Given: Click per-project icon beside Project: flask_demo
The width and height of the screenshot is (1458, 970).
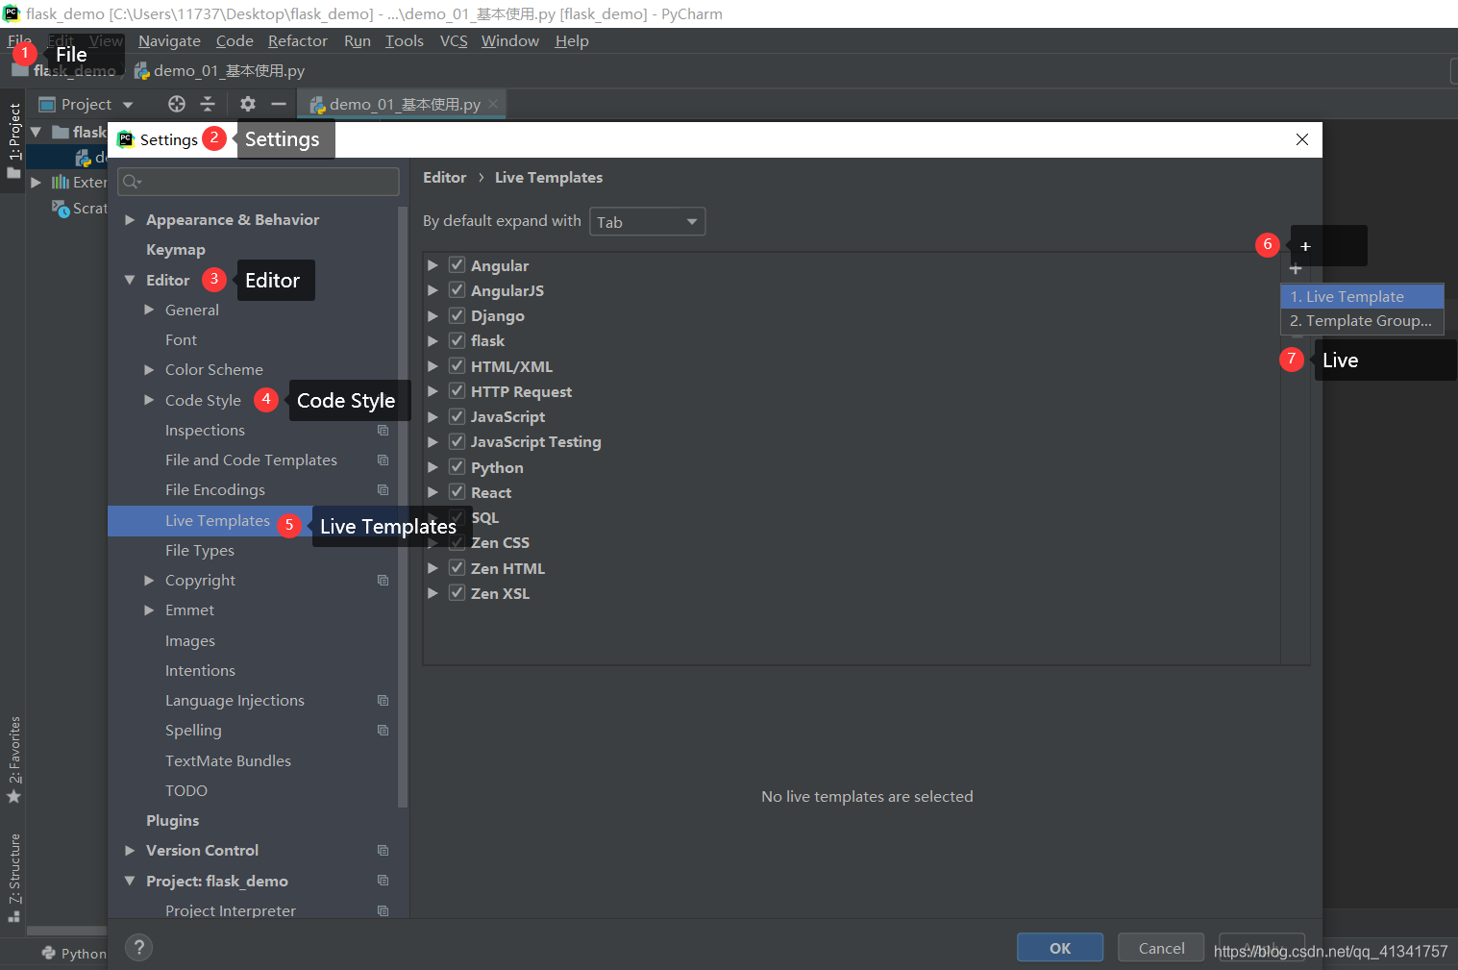Looking at the screenshot, I should 383,881.
